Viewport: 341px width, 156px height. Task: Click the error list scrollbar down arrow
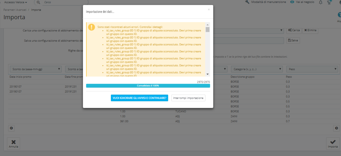click(x=207, y=74)
